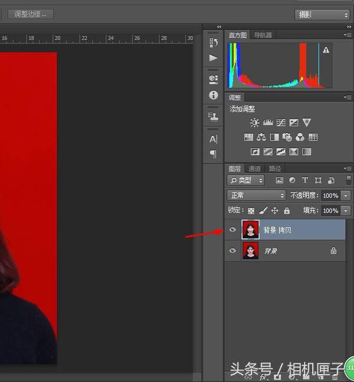Viewport: 354px width, 382px height.
Task: Open the Info panel icon
Action: pyautogui.click(x=214, y=95)
